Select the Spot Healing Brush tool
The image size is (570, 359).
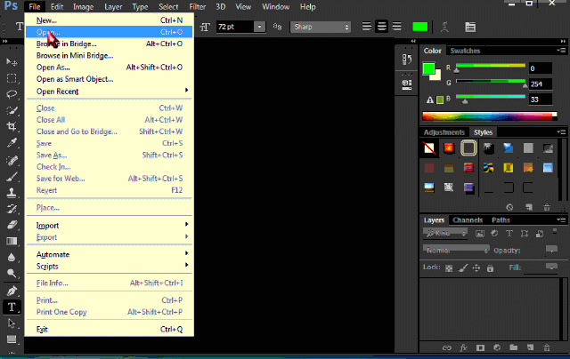[12, 160]
